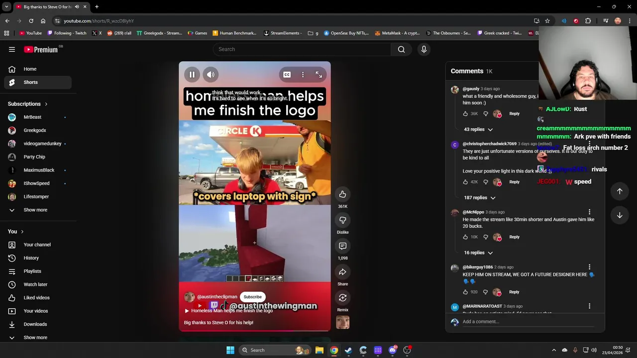The image size is (637, 358).
Task: Show more subscriptions
Action: point(38,210)
